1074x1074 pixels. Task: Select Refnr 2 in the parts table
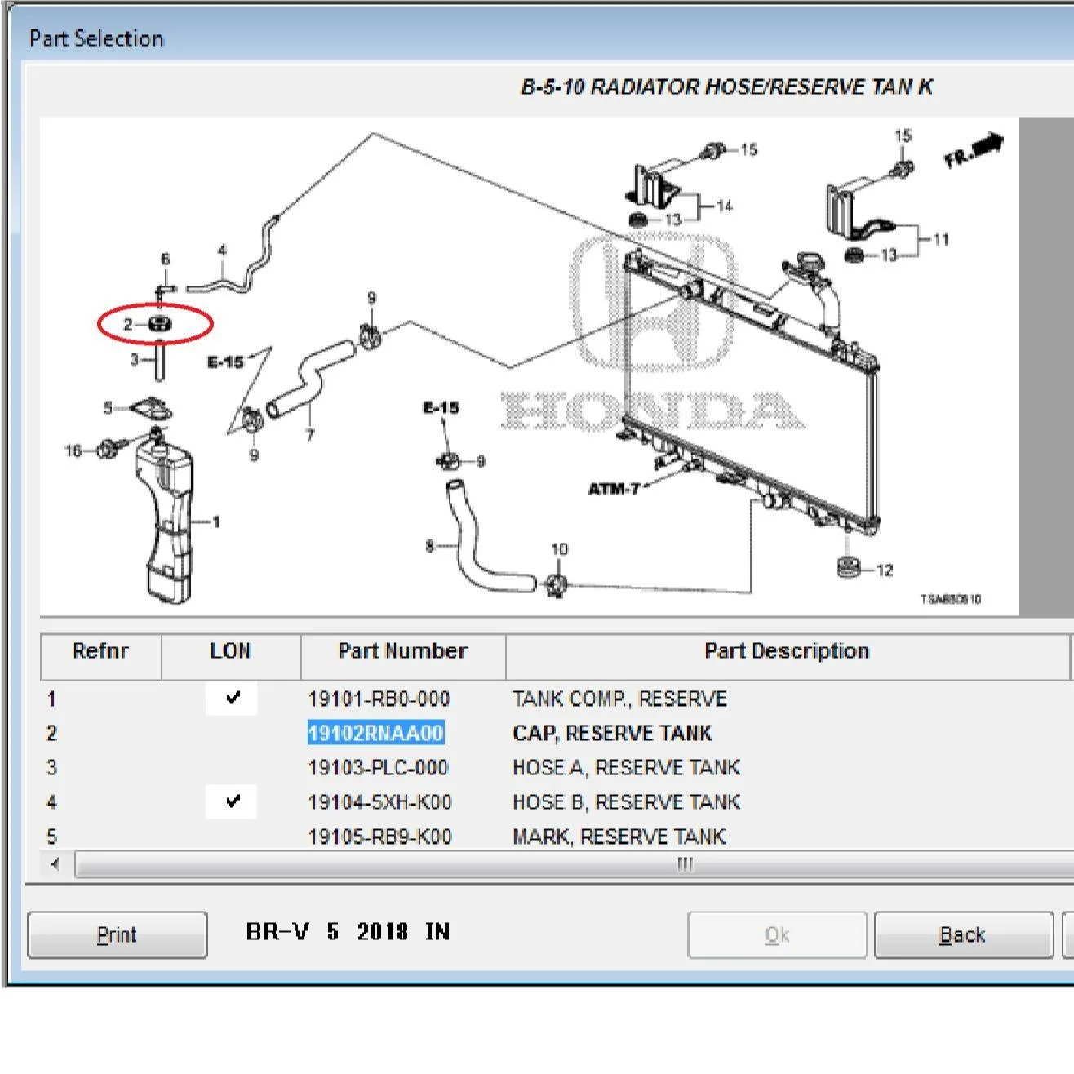click(51, 733)
